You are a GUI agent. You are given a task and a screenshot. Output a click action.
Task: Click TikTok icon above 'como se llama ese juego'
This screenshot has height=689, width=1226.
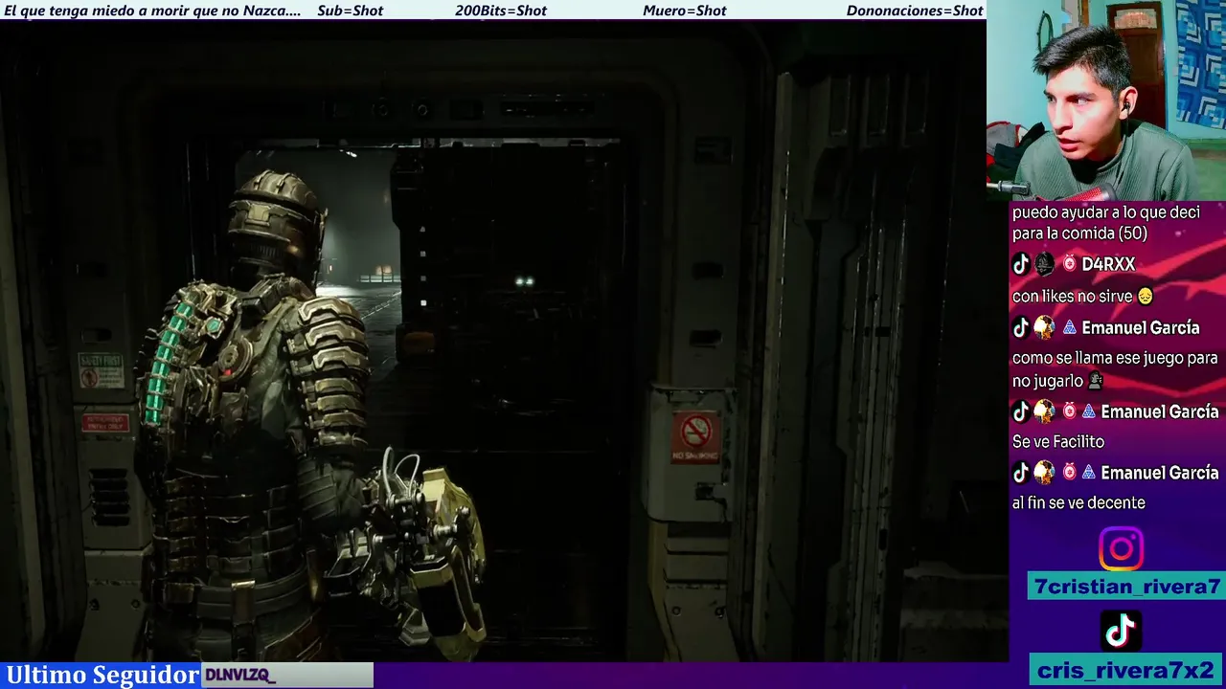pos(1021,327)
